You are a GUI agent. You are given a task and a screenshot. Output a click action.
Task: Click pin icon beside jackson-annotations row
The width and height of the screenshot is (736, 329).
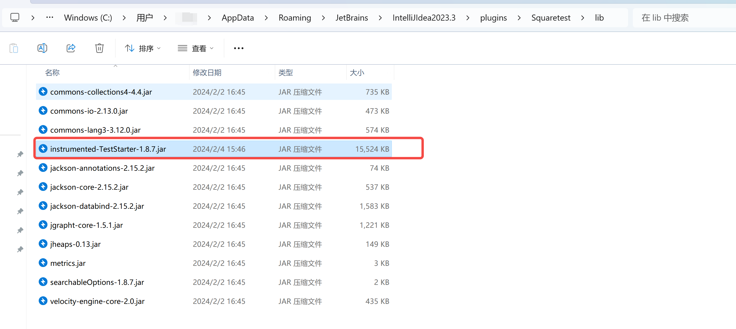(x=20, y=173)
